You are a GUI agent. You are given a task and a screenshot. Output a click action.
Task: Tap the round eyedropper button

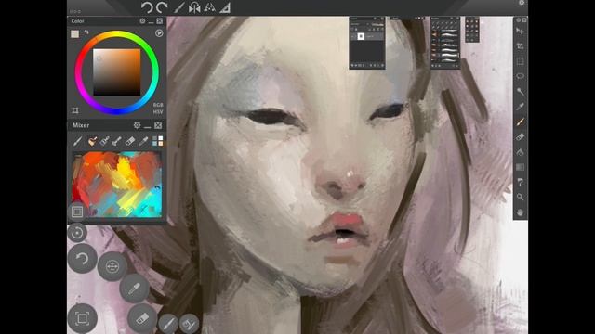(x=134, y=289)
